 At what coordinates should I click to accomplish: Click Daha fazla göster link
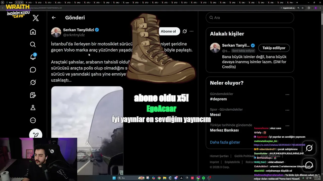click(x=225, y=142)
